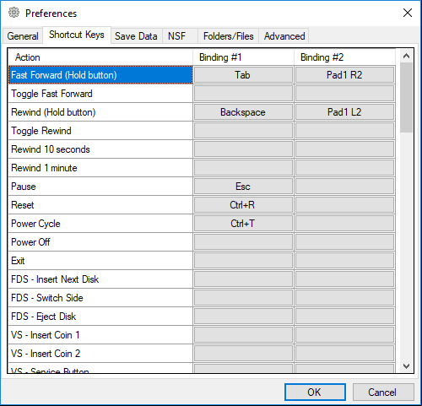Close the Preferences dialog with X
The height and width of the screenshot is (406, 422).
408,13
